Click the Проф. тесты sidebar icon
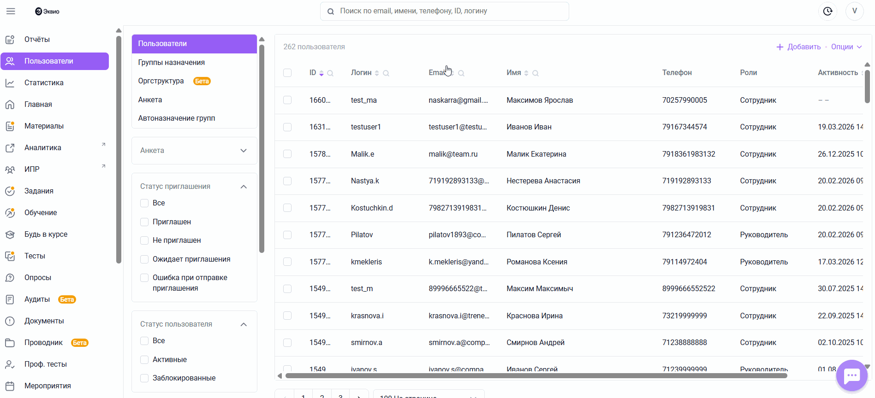Image resolution: width=875 pixels, height=398 pixels. pyautogui.click(x=10, y=364)
